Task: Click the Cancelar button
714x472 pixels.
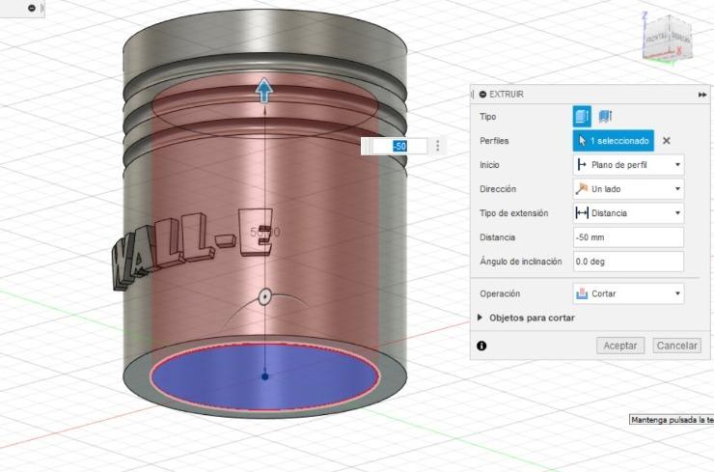Action: 676,346
